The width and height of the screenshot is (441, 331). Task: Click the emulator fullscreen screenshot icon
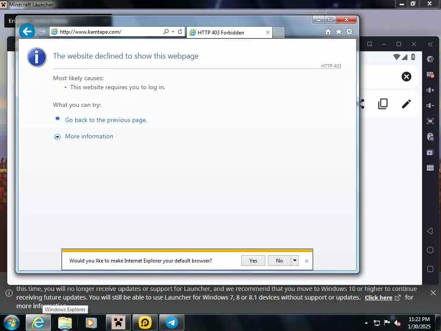point(430,121)
